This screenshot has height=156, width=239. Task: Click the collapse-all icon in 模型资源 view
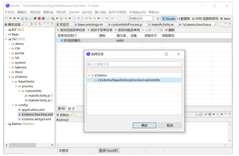36,23
